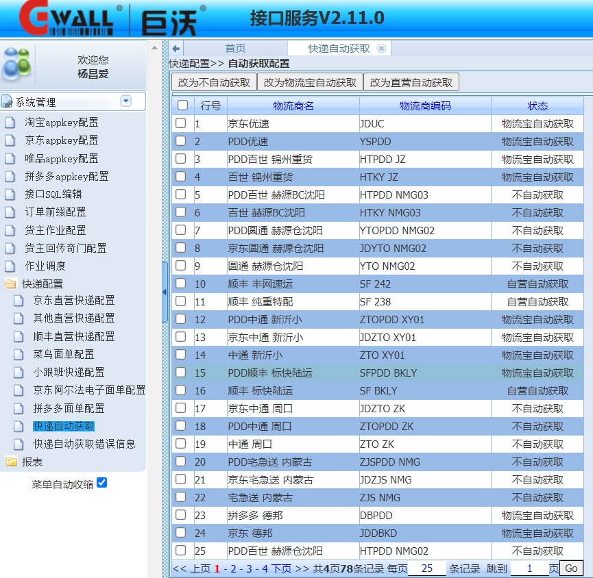Click the page icon next to 货主作业配置

[x=10, y=230]
